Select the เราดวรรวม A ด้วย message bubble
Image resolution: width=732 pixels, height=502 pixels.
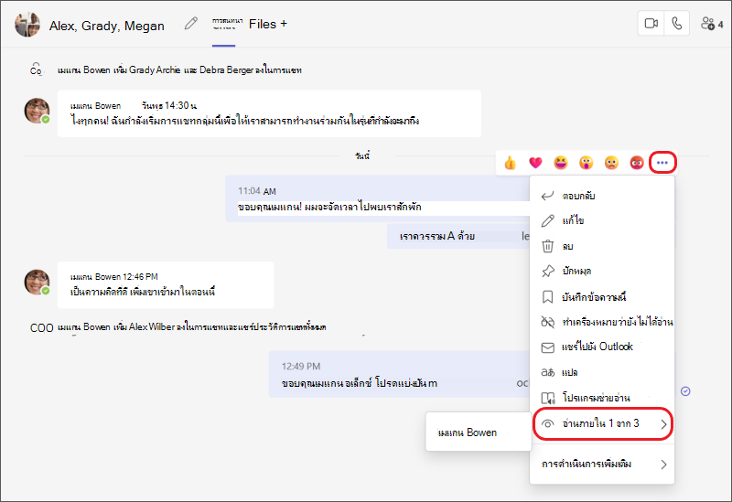pyautogui.click(x=458, y=236)
